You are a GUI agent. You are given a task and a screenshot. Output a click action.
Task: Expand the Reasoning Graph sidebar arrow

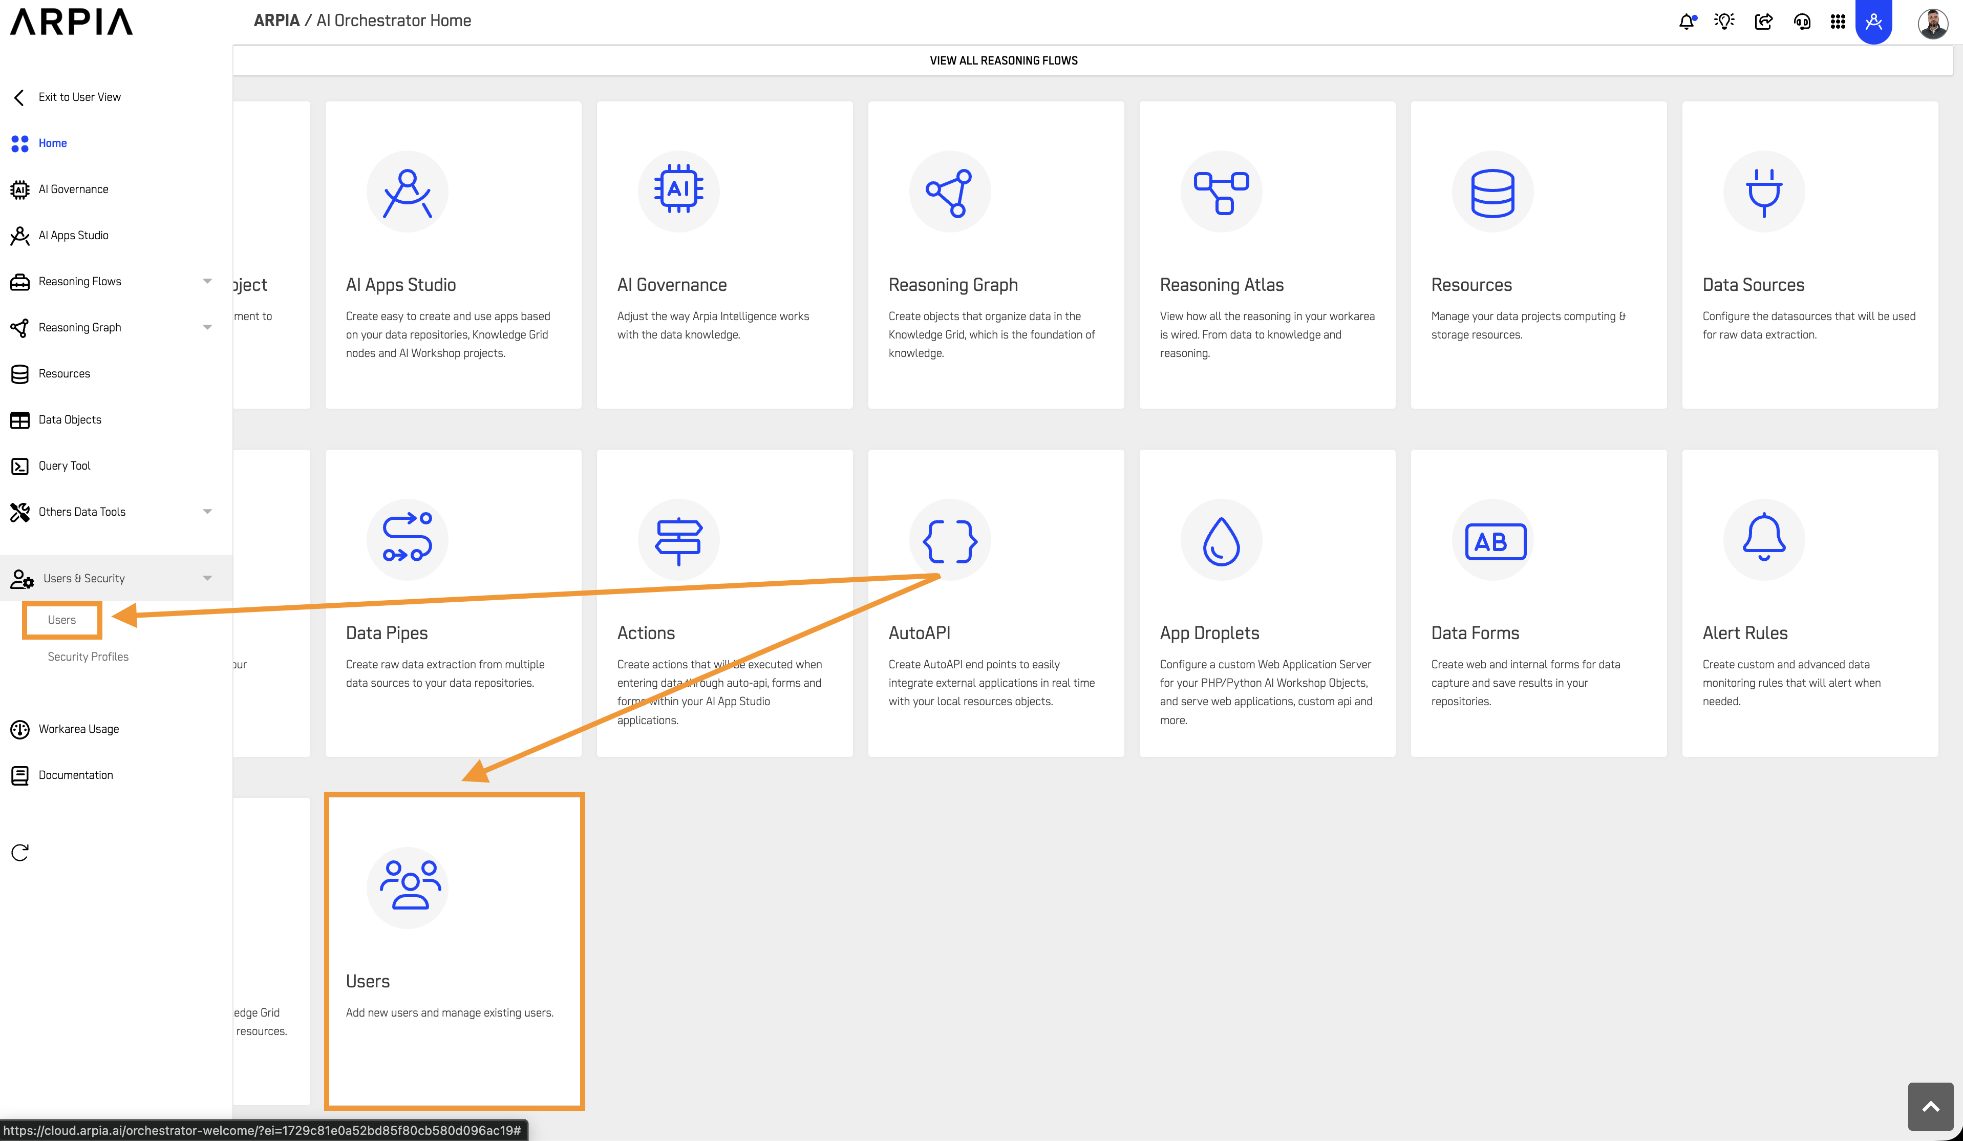207,327
